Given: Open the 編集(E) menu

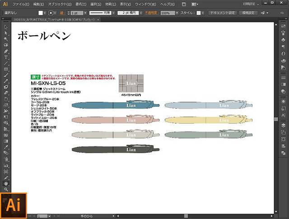Looking at the screenshot, I should tap(38, 4).
